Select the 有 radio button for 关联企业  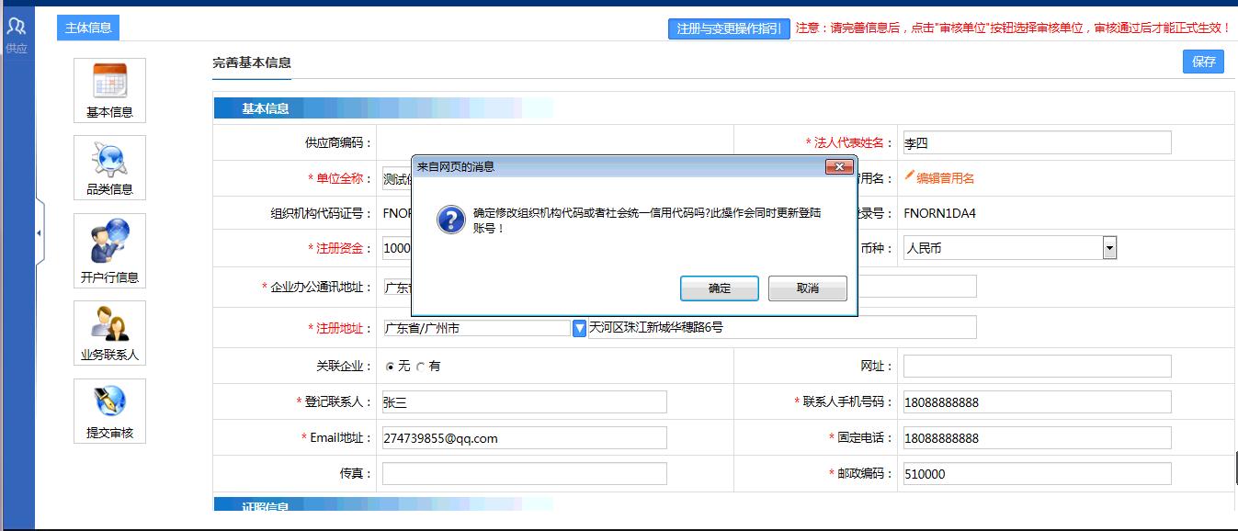423,365
